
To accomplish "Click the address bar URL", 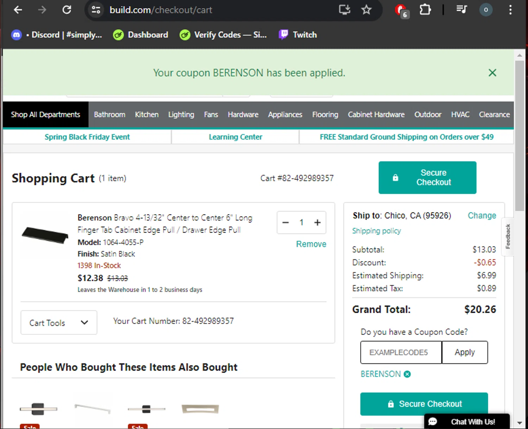I will pos(161,10).
